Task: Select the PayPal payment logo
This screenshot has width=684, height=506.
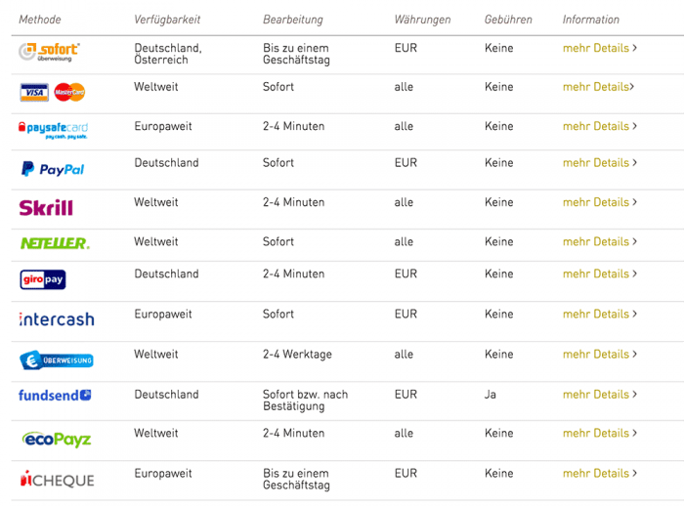Action: click(x=53, y=169)
